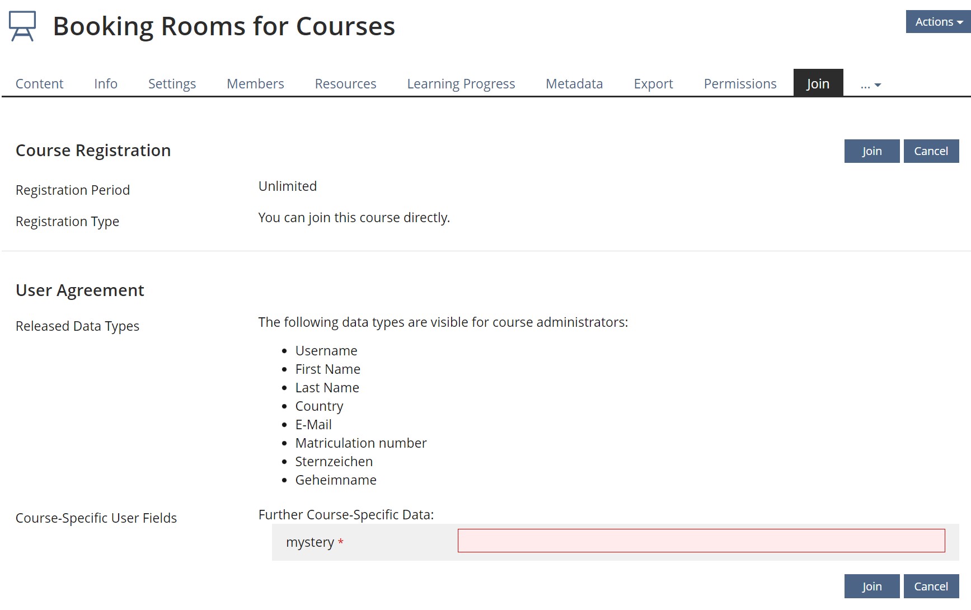This screenshot has width=971, height=610.
Task: Go to the Settings tab
Action: 172,84
